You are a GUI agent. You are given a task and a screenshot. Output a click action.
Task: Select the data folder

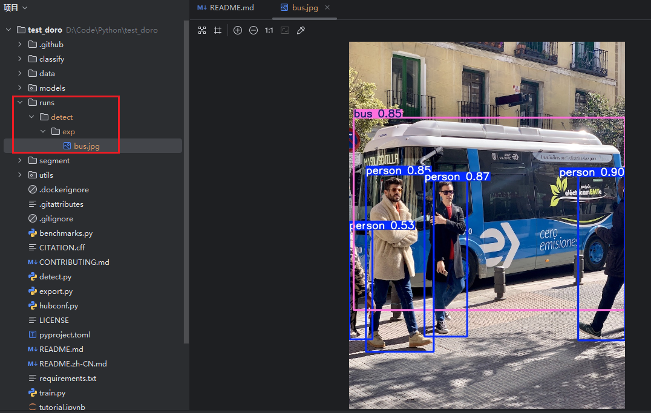[x=93, y=73]
